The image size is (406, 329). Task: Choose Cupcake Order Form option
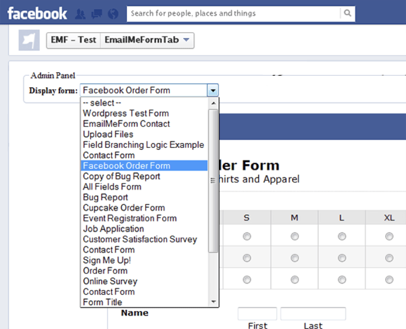coord(144,208)
